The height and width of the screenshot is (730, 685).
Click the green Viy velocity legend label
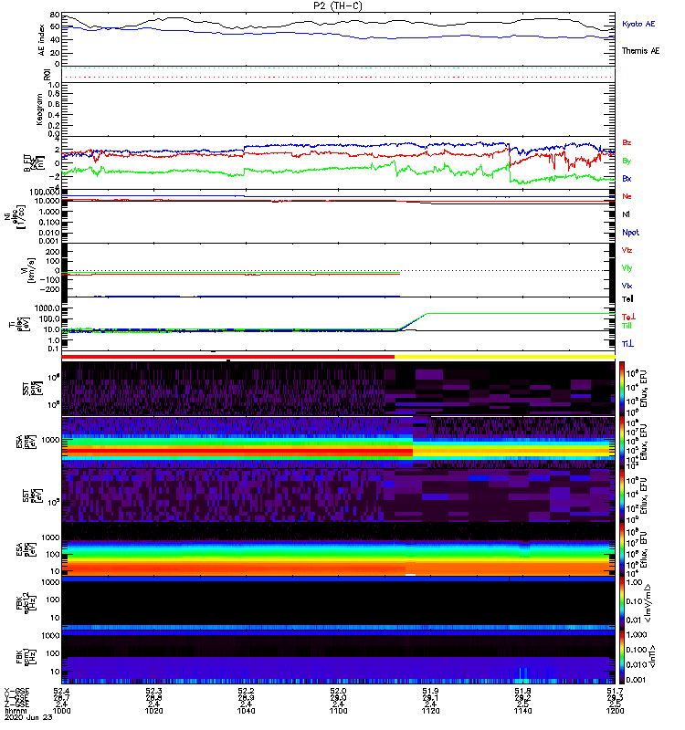pos(627,268)
